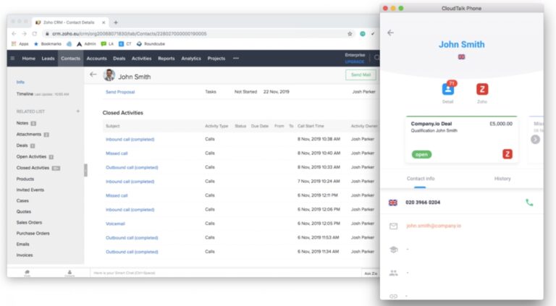Open Open Activities in the related list
The width and height of the screenshot is (556, 306).
31,156
